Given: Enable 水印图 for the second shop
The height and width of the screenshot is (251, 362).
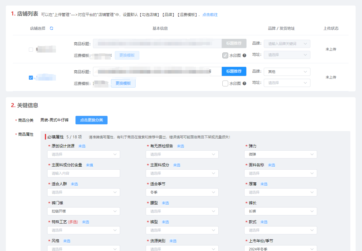Looking at the screenshot, I should point(225,83).
